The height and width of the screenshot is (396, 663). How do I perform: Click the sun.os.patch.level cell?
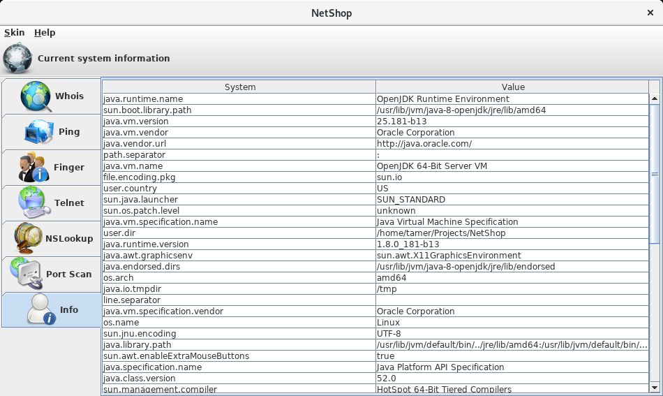click(239, 211)
